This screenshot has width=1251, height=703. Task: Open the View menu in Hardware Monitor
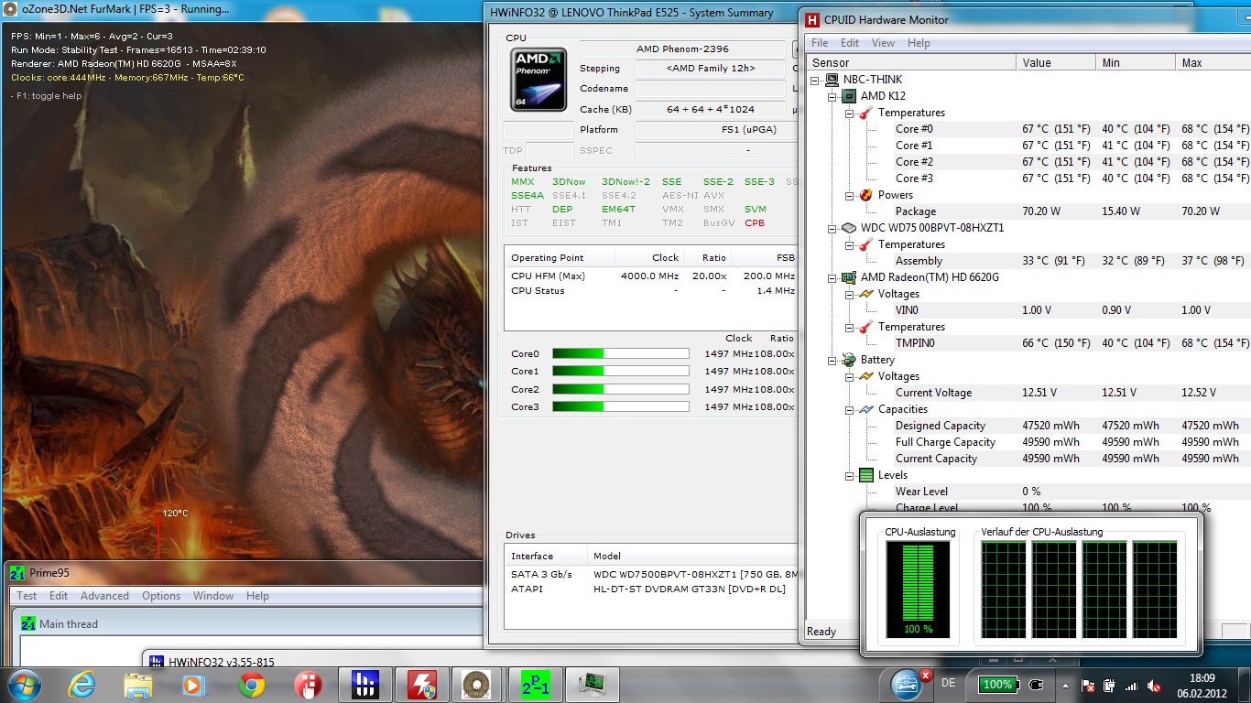click(x=883, y=43)
